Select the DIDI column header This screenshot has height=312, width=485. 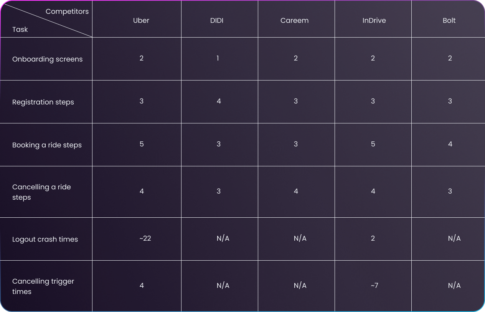[x=217, y=20]
